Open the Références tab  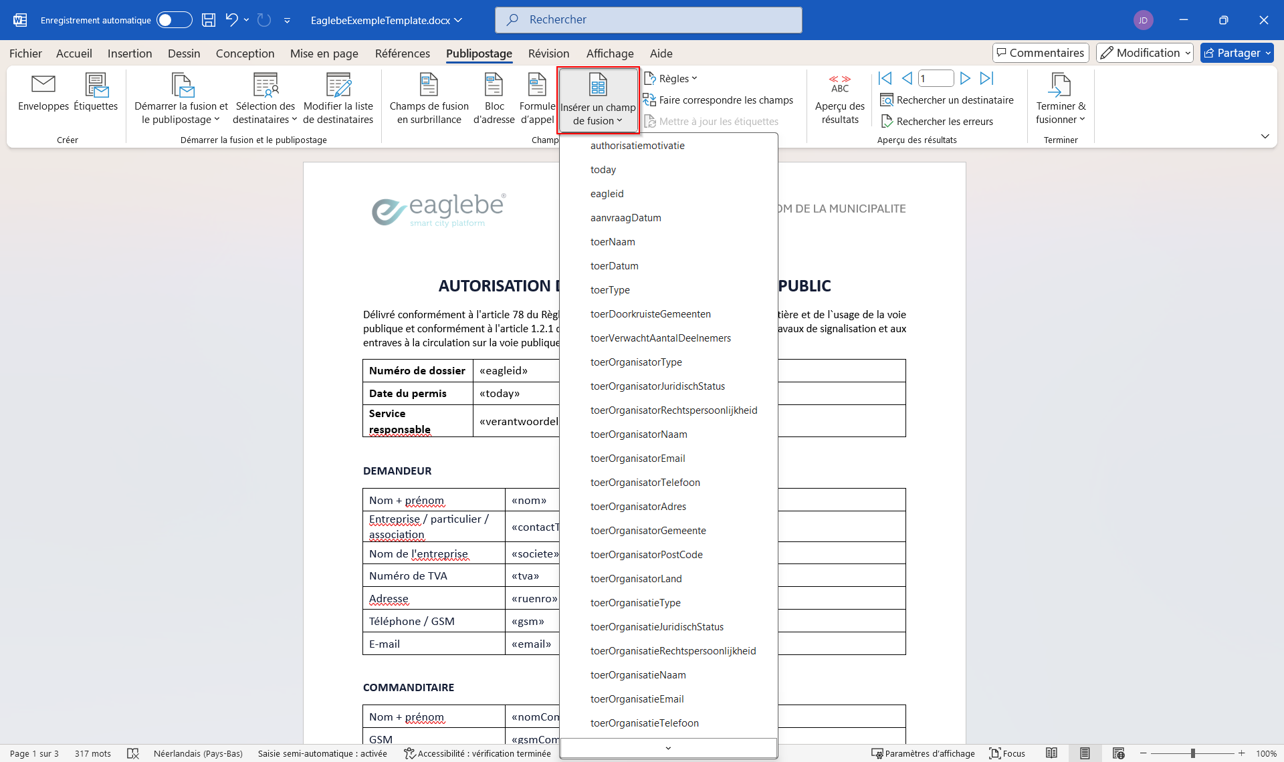403,53
